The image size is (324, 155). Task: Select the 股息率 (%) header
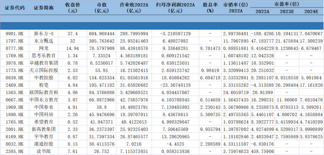pos(210,8)
